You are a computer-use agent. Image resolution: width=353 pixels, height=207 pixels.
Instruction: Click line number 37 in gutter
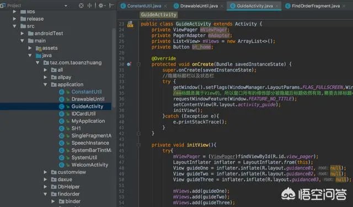[121, 105]
